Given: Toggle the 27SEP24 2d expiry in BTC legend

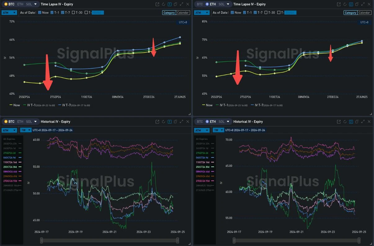Looking at the screenshot, I should (x=11, y=153).
